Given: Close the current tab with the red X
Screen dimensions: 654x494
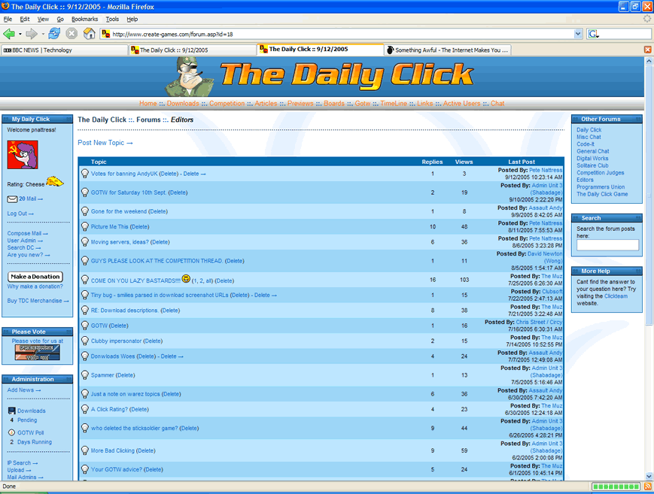Looking at the screenshot, I should click(x=648, y=50).
